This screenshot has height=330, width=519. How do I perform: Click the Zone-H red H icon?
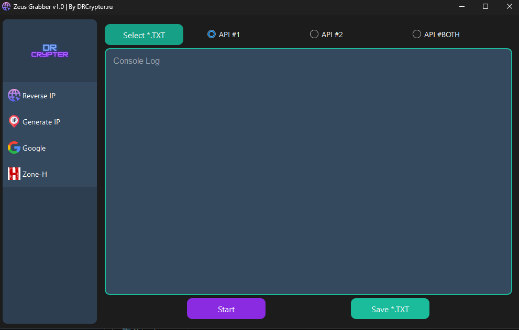pyautogui.click(x=14, y=173)
